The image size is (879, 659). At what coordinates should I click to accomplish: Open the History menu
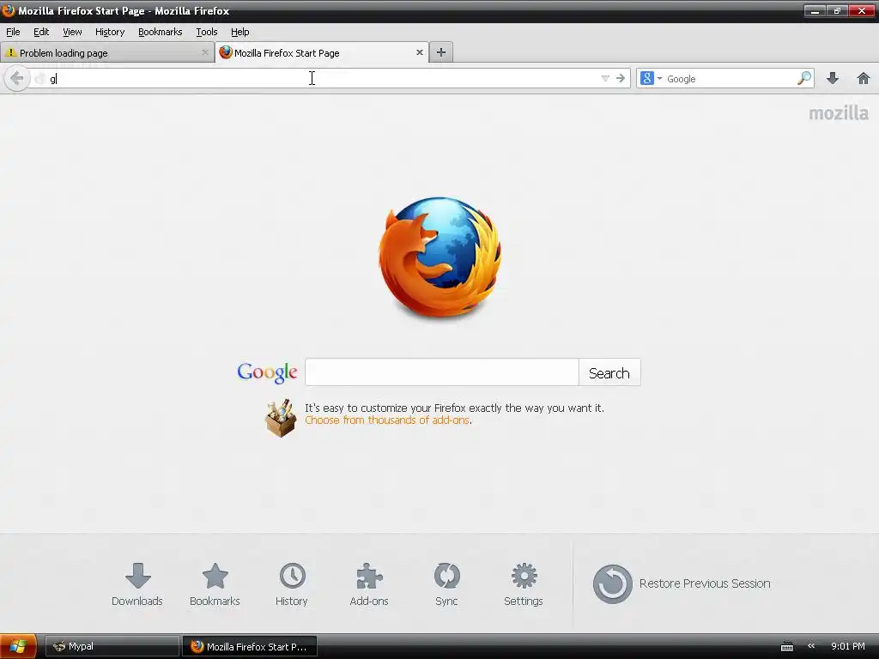pos(109,32)
